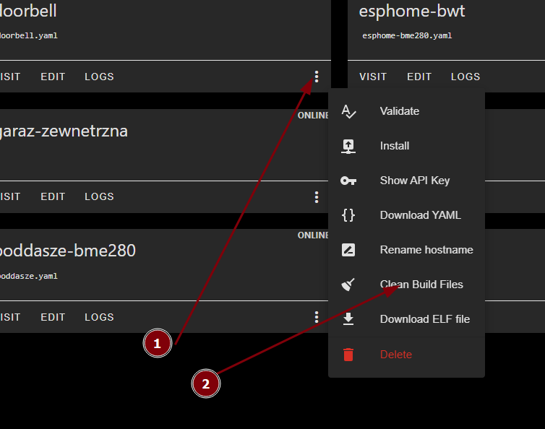545x429 pixels.
Task: Click the key icon for API Key
Action: pos(348,181)
